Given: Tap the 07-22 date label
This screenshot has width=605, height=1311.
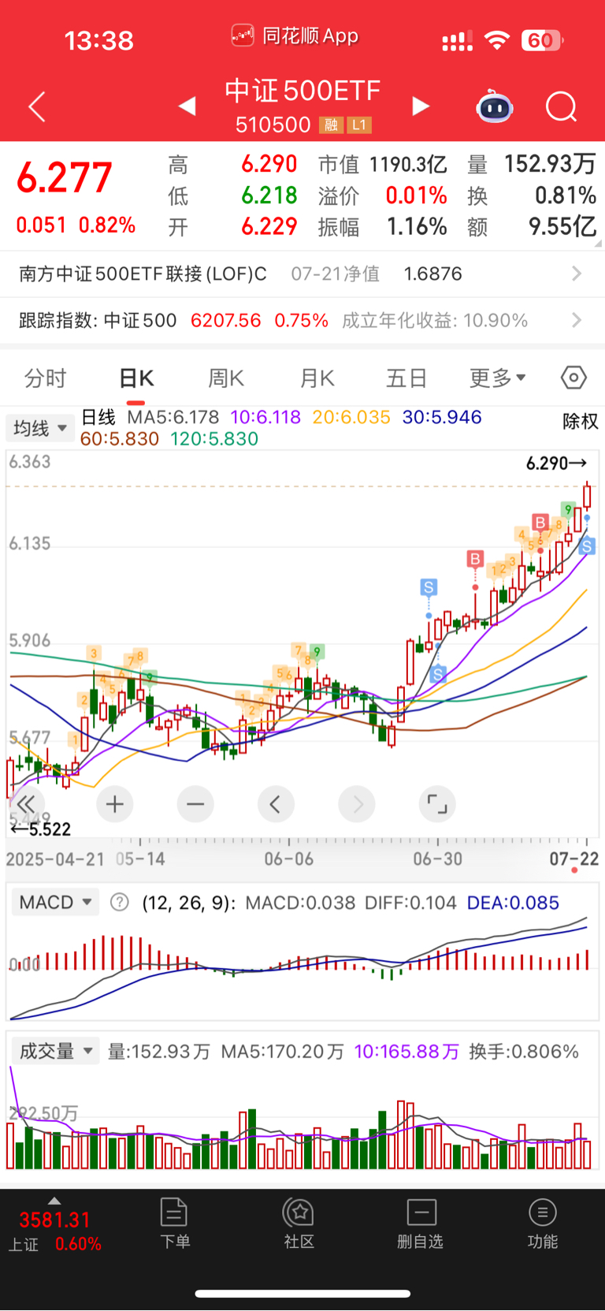Looking at the screenshot, I should pos(574,858).
